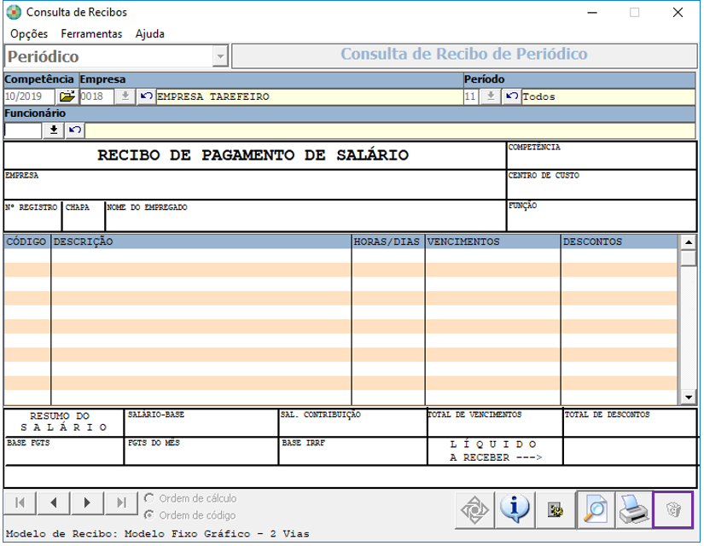Open the Funcionário lookup arrow button
This screenshot has height=546, width=704.
54,131
